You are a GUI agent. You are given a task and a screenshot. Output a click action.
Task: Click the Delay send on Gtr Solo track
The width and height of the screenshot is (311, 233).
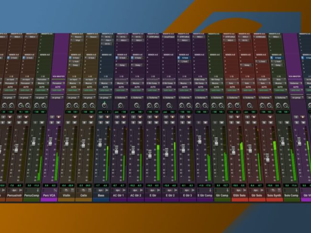tap(246, 65)
